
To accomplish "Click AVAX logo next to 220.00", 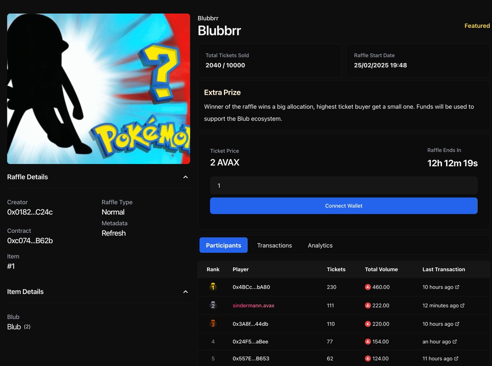I will [368, 324].
